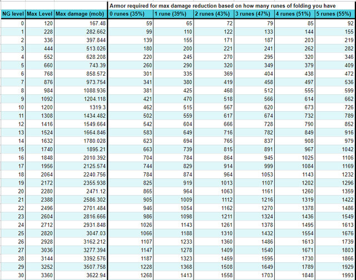Select Max Level cell 3252
This screenshot has height=280, width=356.
point(39,267)
